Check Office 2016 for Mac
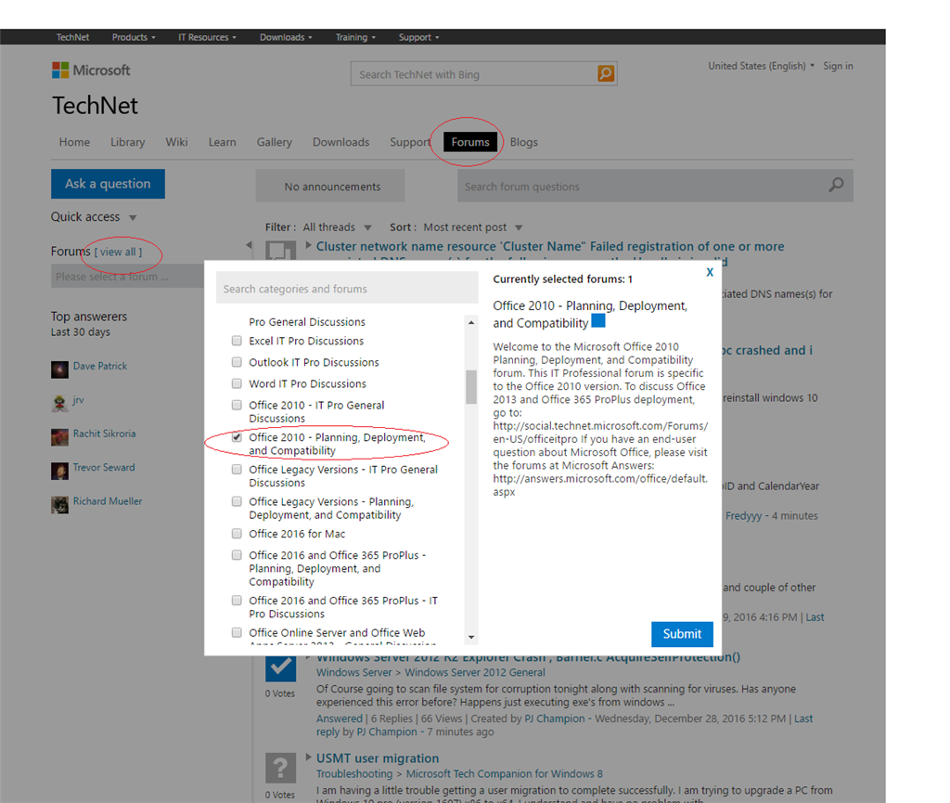The height and width of the screenshot is (803, 950). (x=237, y=533)
